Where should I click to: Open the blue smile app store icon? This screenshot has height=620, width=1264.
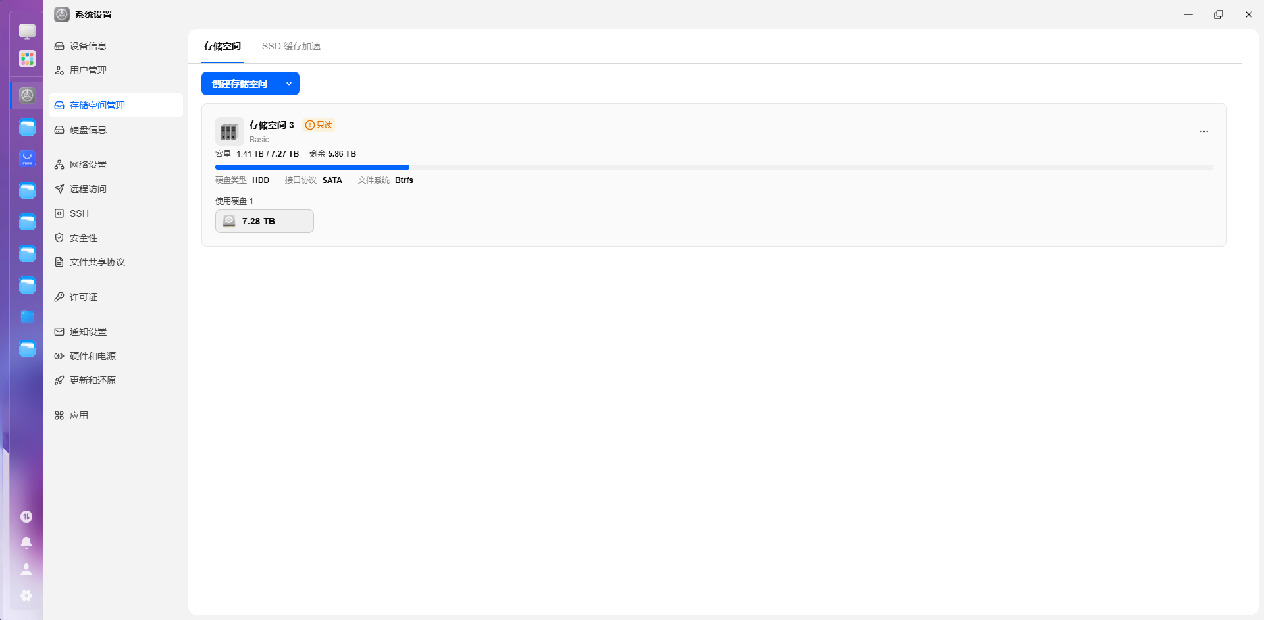[27, 159]
